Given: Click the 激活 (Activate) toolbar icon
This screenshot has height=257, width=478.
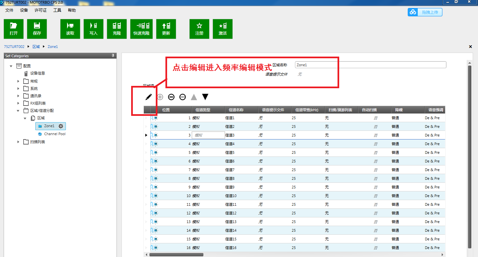Looking at the screenshot, I should point(223,29).
